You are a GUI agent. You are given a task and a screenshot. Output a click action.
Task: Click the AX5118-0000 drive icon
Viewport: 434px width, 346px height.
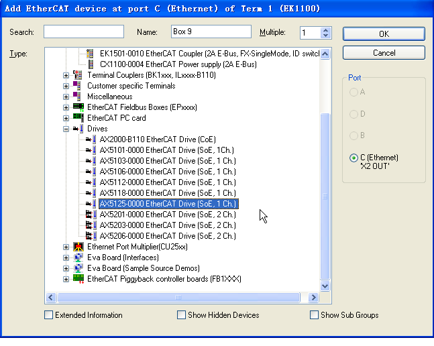91,193
